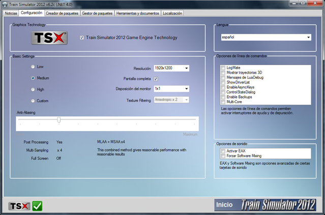Toggle Train Simulator 2012 Game Engine Technology checkbox
Viewport: 325px width, 215px height.
pos(82,38)
